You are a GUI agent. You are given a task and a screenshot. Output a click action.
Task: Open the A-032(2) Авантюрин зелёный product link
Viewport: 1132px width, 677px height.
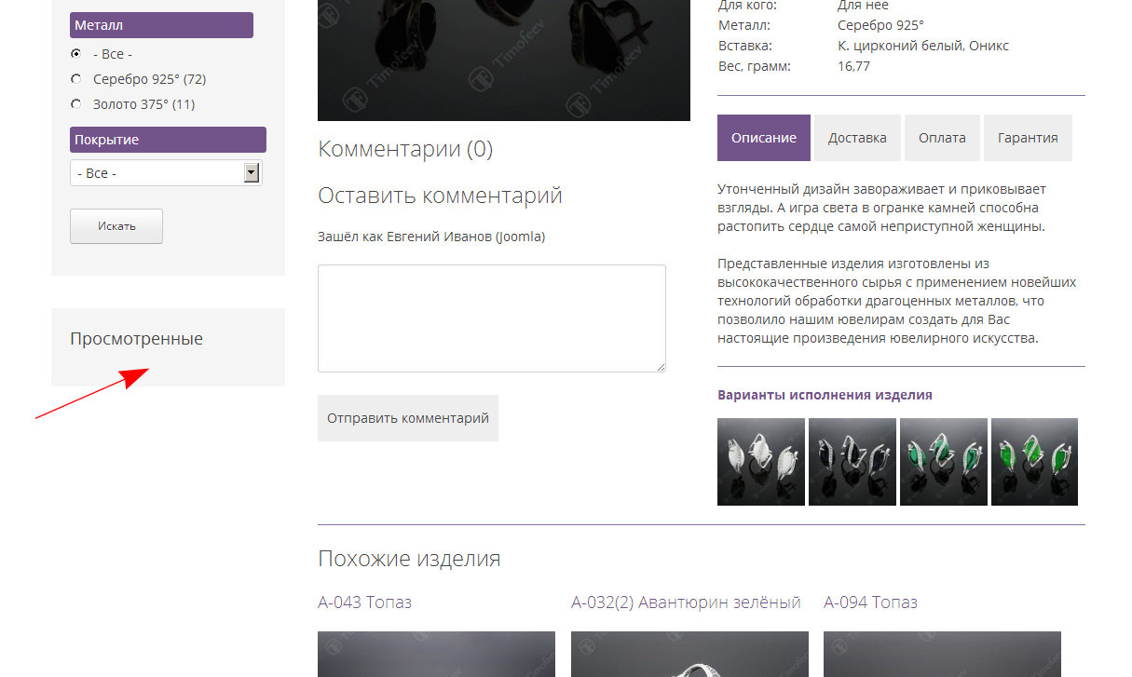(686, 603)
